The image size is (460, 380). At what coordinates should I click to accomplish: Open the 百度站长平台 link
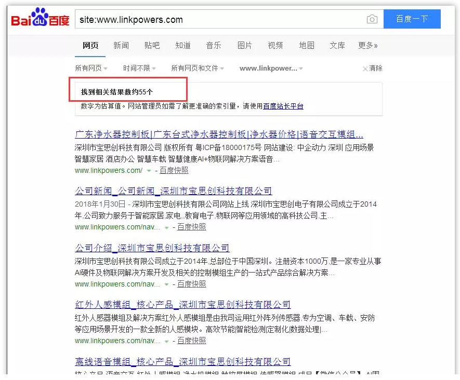pos(283,106)
